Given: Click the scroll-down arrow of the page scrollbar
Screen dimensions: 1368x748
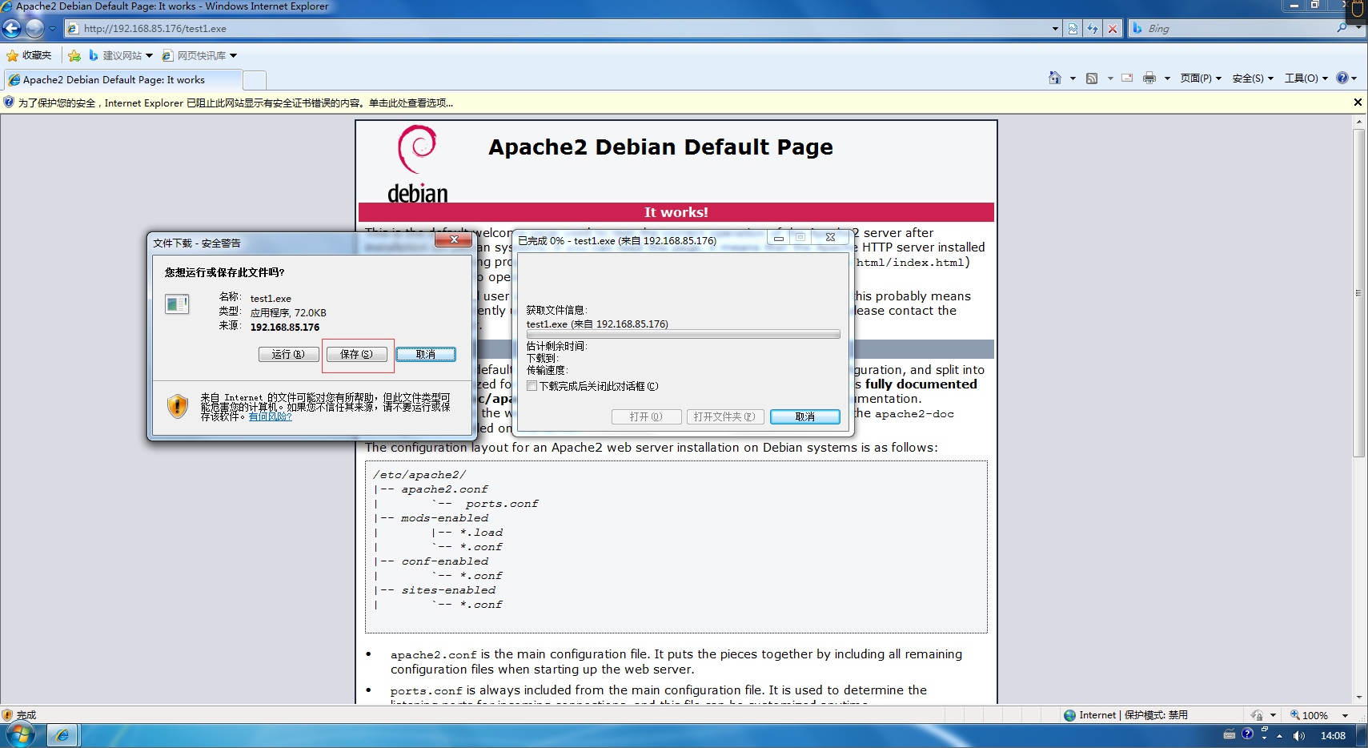Looking at the screenshot, I should coord(1358,698).
